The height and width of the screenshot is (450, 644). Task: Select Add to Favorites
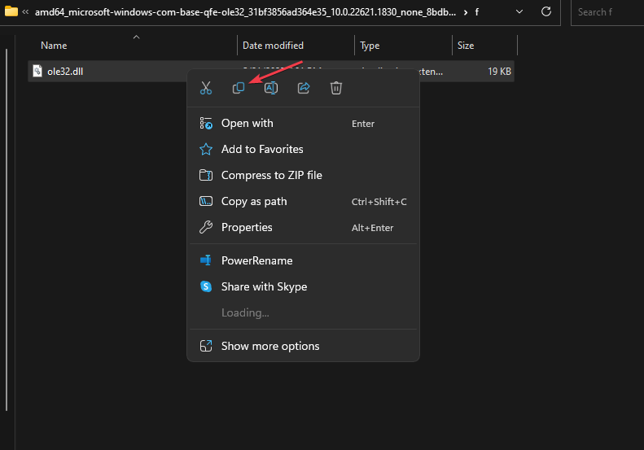click(x=262, y=150)
